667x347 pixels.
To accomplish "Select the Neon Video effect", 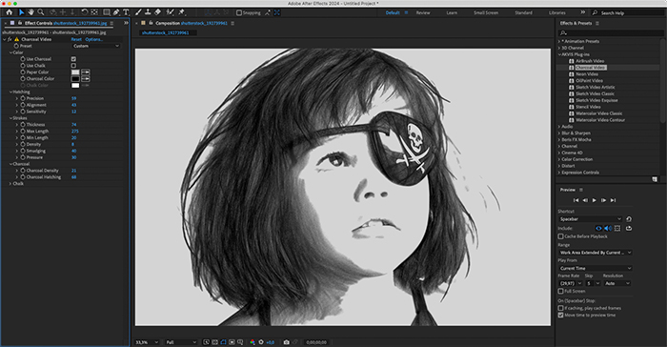I will click(587, 74).
